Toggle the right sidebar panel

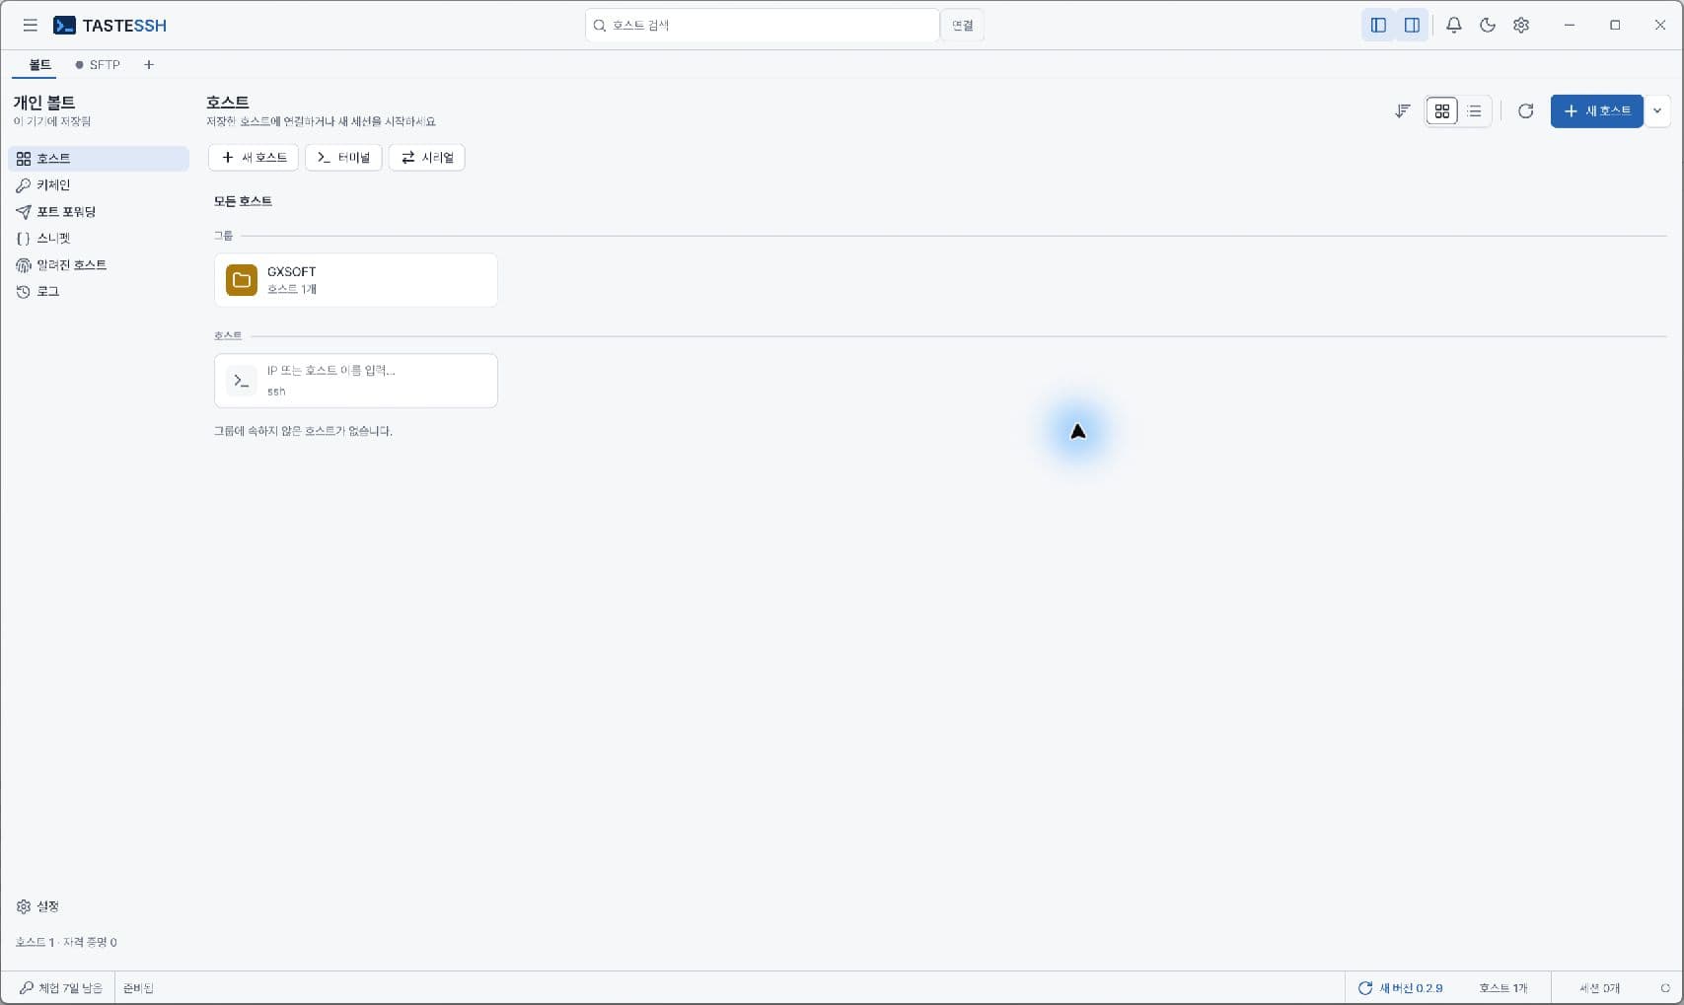point(1412,26)
